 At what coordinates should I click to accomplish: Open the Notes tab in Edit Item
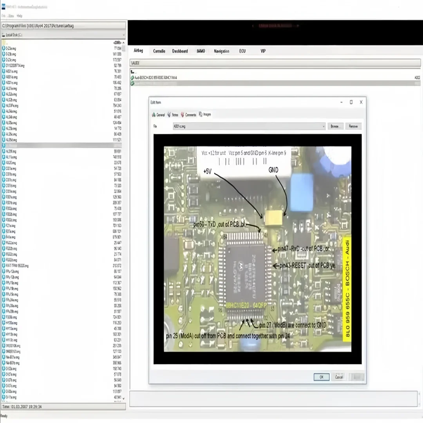(x=173, y=115)
